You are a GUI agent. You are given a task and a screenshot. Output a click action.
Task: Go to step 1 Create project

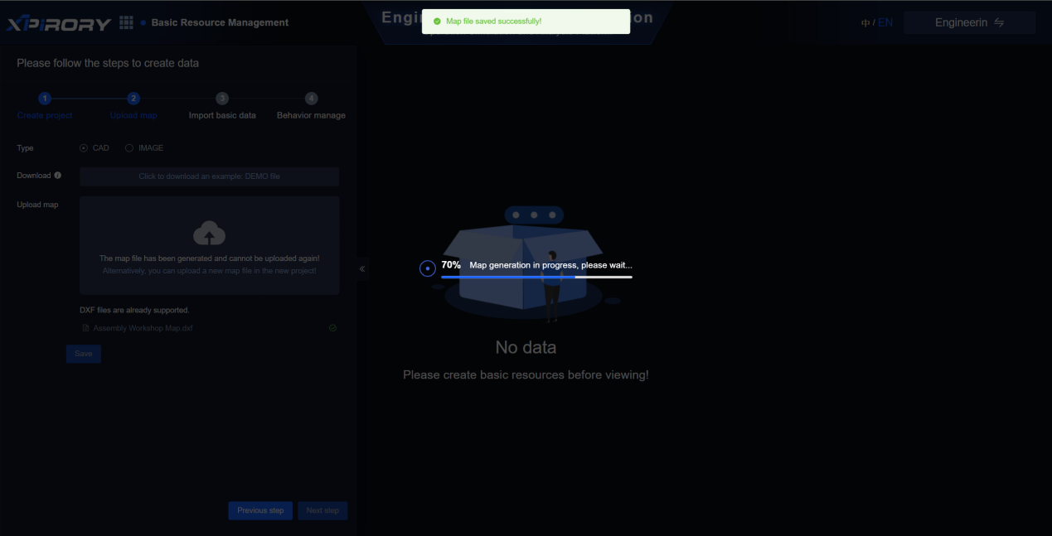point(45,99)
